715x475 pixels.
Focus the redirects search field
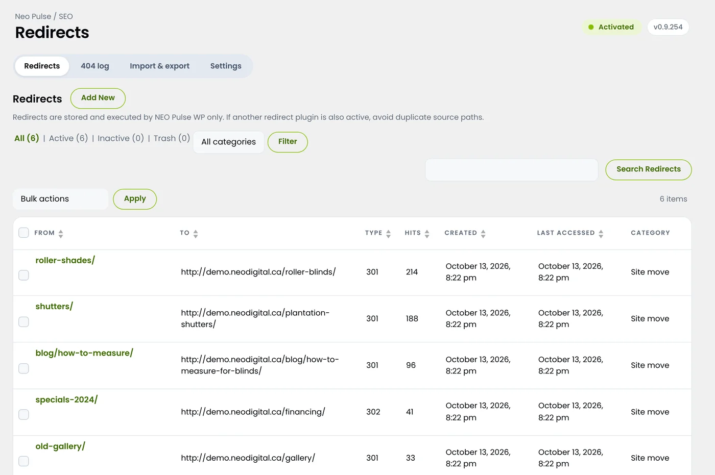[x=512, y=169]
